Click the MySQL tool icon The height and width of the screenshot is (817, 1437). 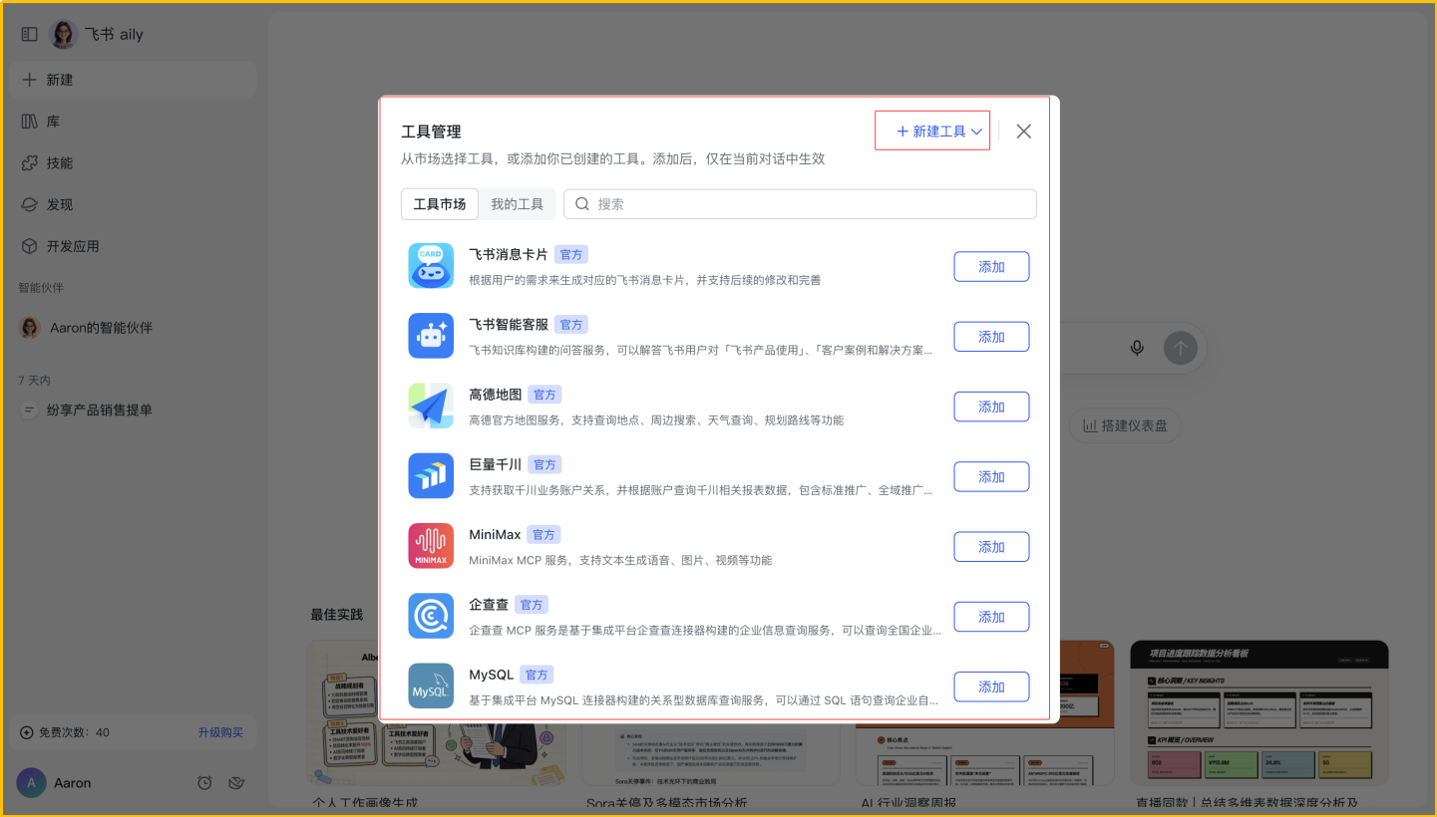coord(431,686)
